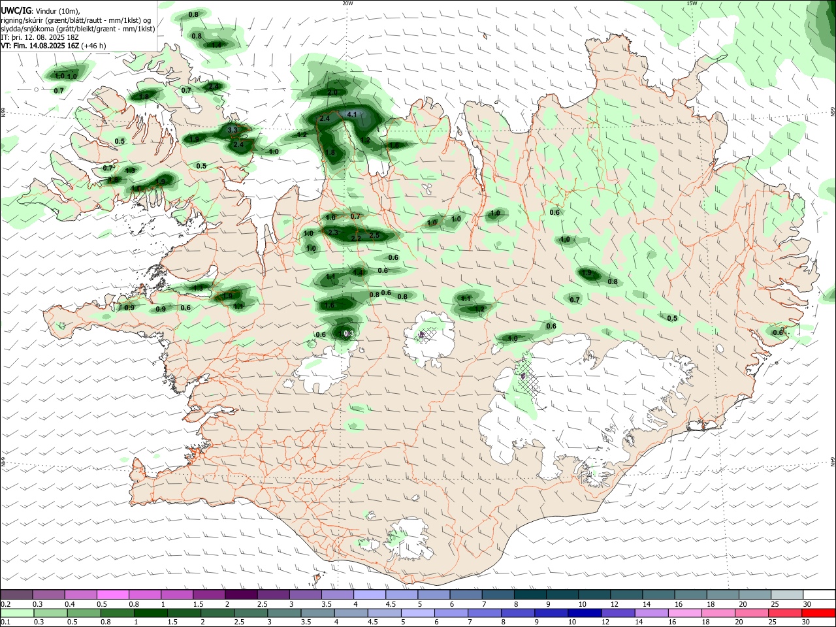Choose the violet 12–14 swatch on the lower scale
Screen dimensions: 836x627
tap(618, 613)
